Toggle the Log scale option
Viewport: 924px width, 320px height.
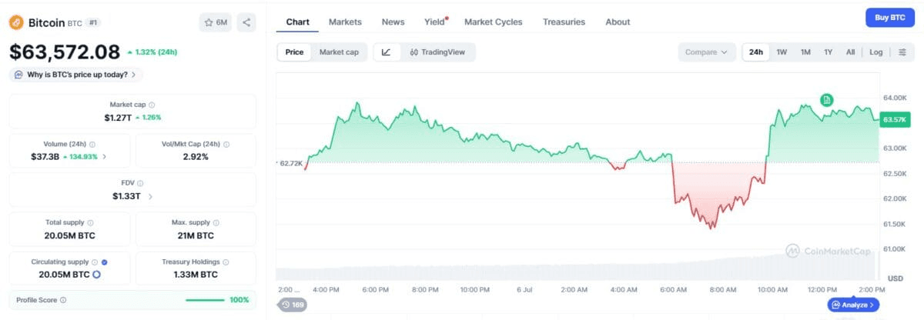click(x=876, y=52)
